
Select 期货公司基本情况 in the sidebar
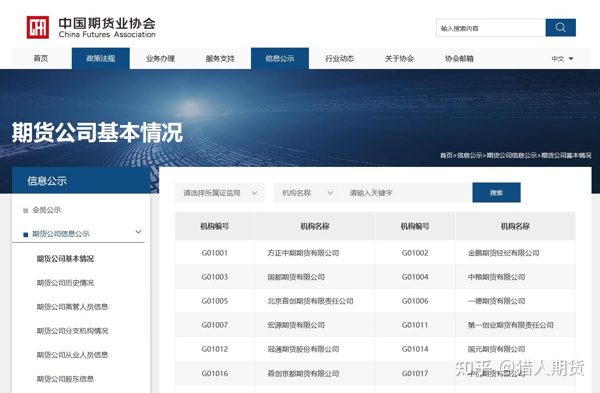pyautogui.click(x=65, y=259)
